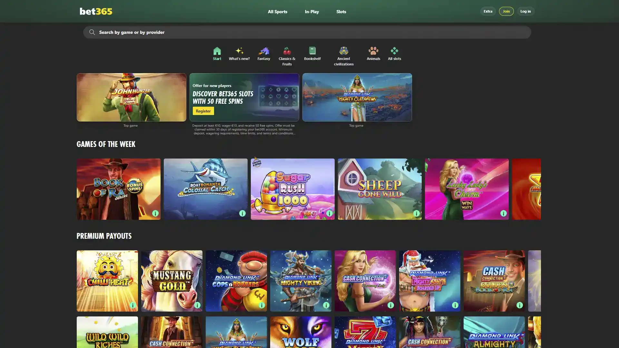Show info for Boat Bonanza Colossal Catch
Screen dimensions: 619x348
pos(242,213)
